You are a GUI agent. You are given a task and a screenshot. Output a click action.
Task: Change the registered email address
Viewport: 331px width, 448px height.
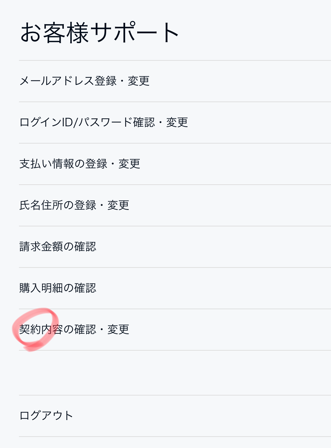(175, 81)
